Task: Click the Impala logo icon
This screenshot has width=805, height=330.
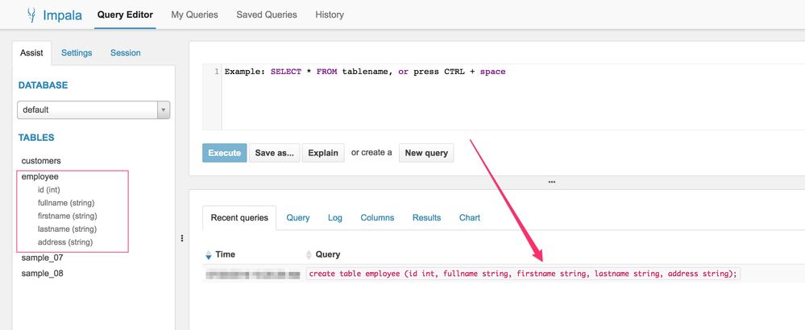Action: pos(31,14)
